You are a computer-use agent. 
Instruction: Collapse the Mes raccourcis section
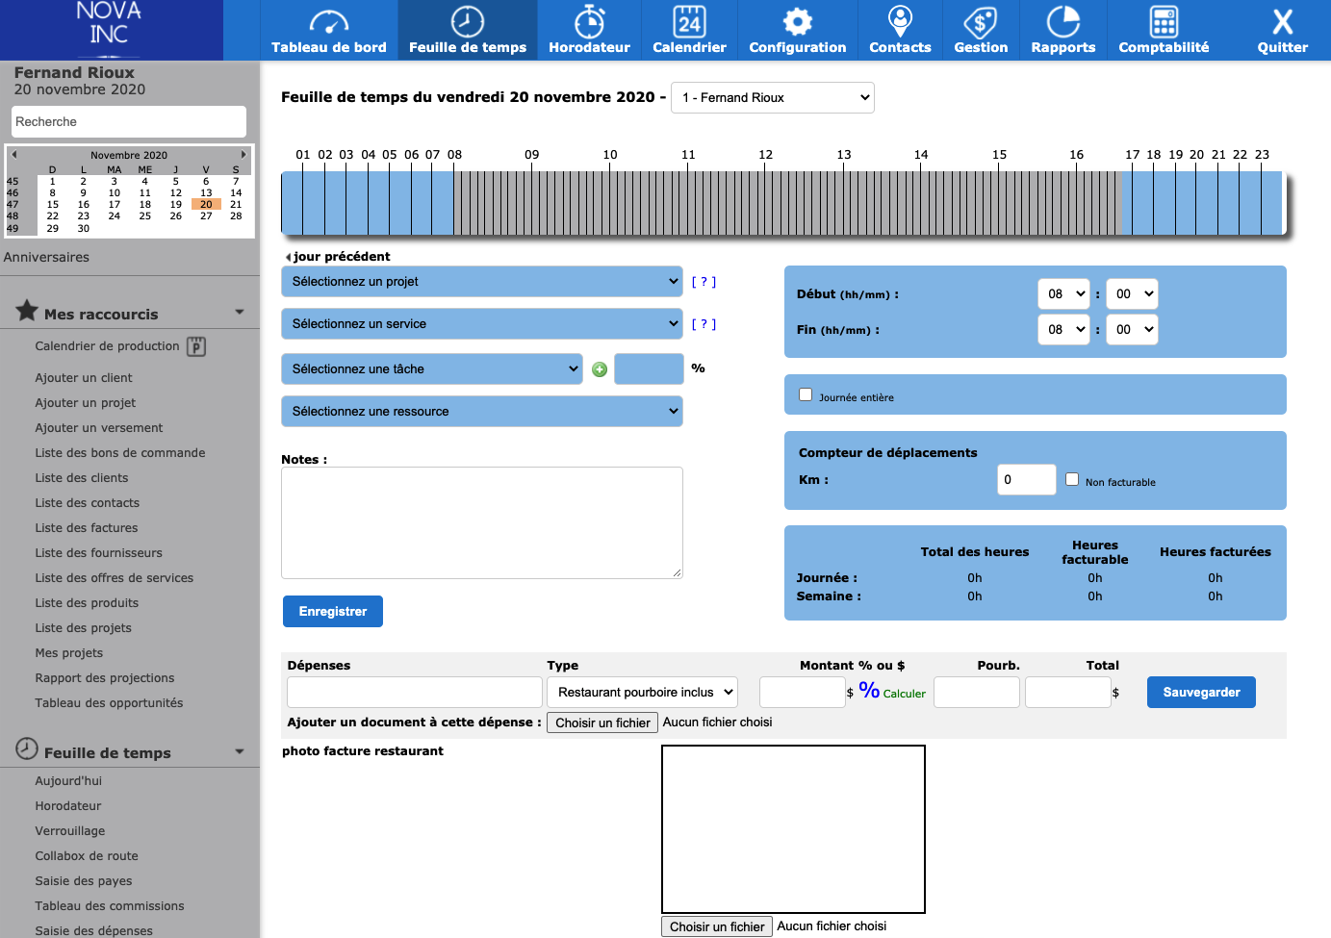click(240, 313)
